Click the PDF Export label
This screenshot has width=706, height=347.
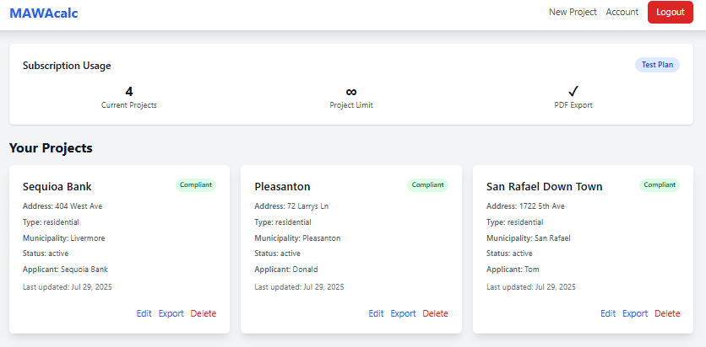point(573,105)
